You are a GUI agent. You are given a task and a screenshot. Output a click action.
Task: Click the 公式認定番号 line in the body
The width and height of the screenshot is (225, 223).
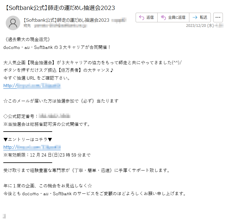tap(37, 116)
